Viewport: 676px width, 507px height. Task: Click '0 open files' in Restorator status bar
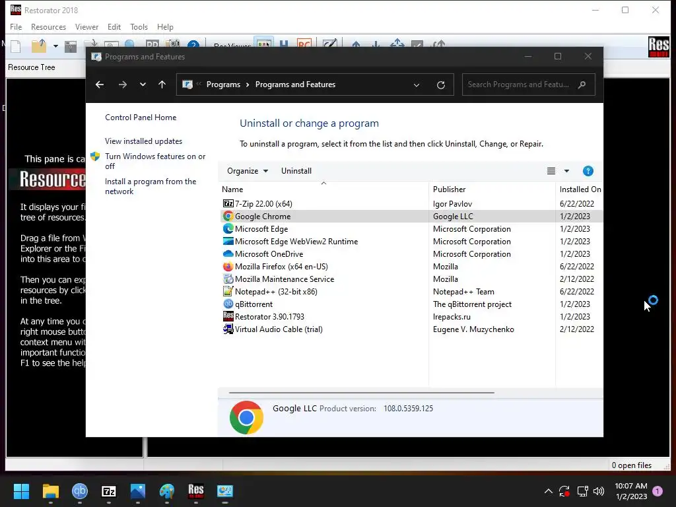(x=632, y=465)
